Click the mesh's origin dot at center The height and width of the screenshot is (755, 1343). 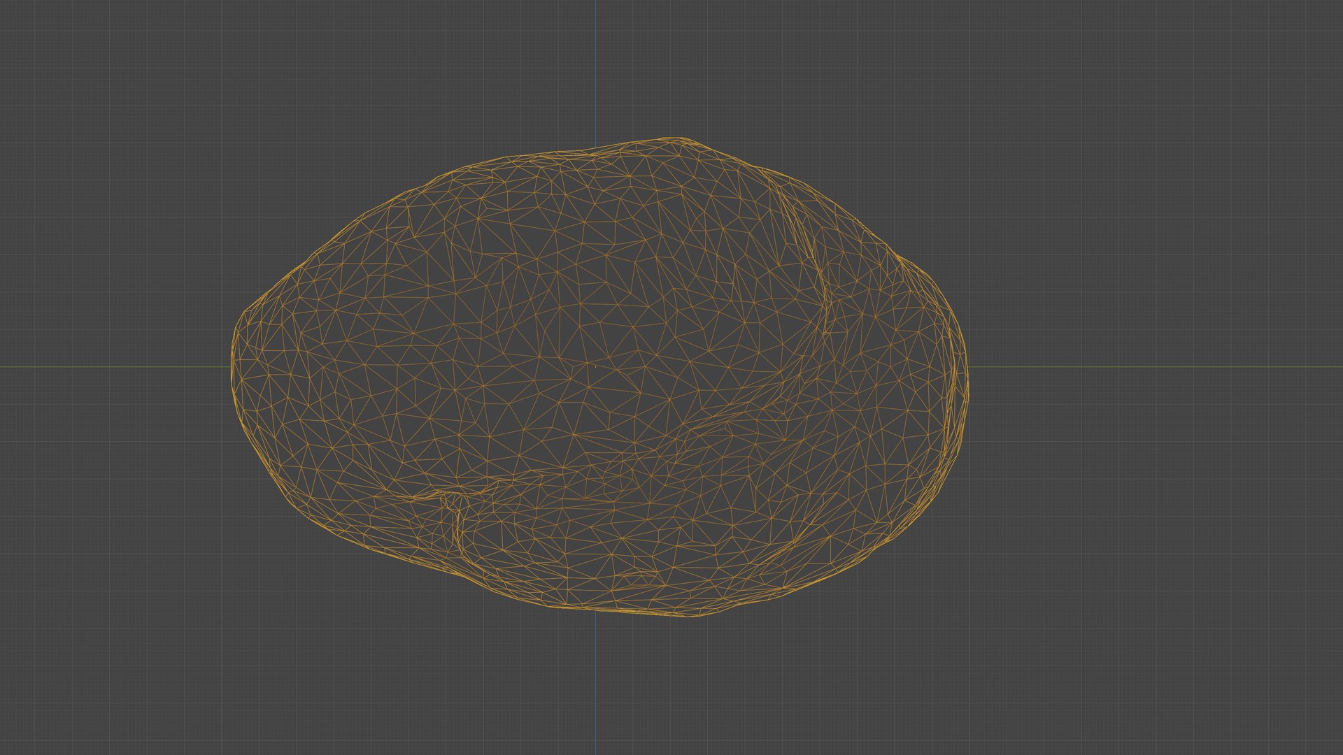tap(595, 366)
